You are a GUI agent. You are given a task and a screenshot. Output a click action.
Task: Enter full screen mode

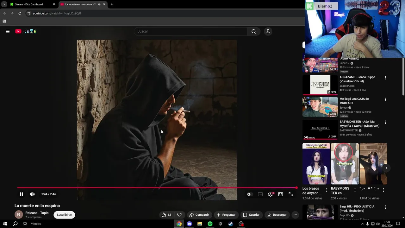(291, 194)
